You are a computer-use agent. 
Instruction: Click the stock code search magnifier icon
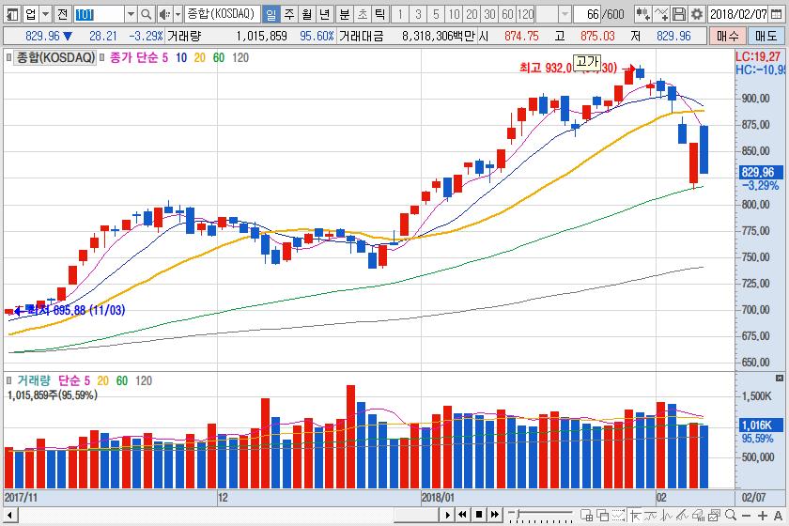point(146,14)
